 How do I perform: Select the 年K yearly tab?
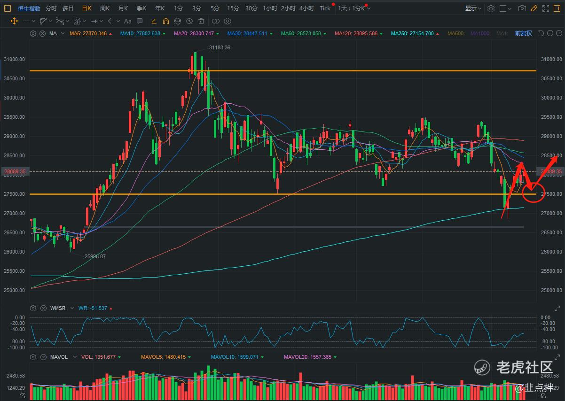click(x=160, y=8)
